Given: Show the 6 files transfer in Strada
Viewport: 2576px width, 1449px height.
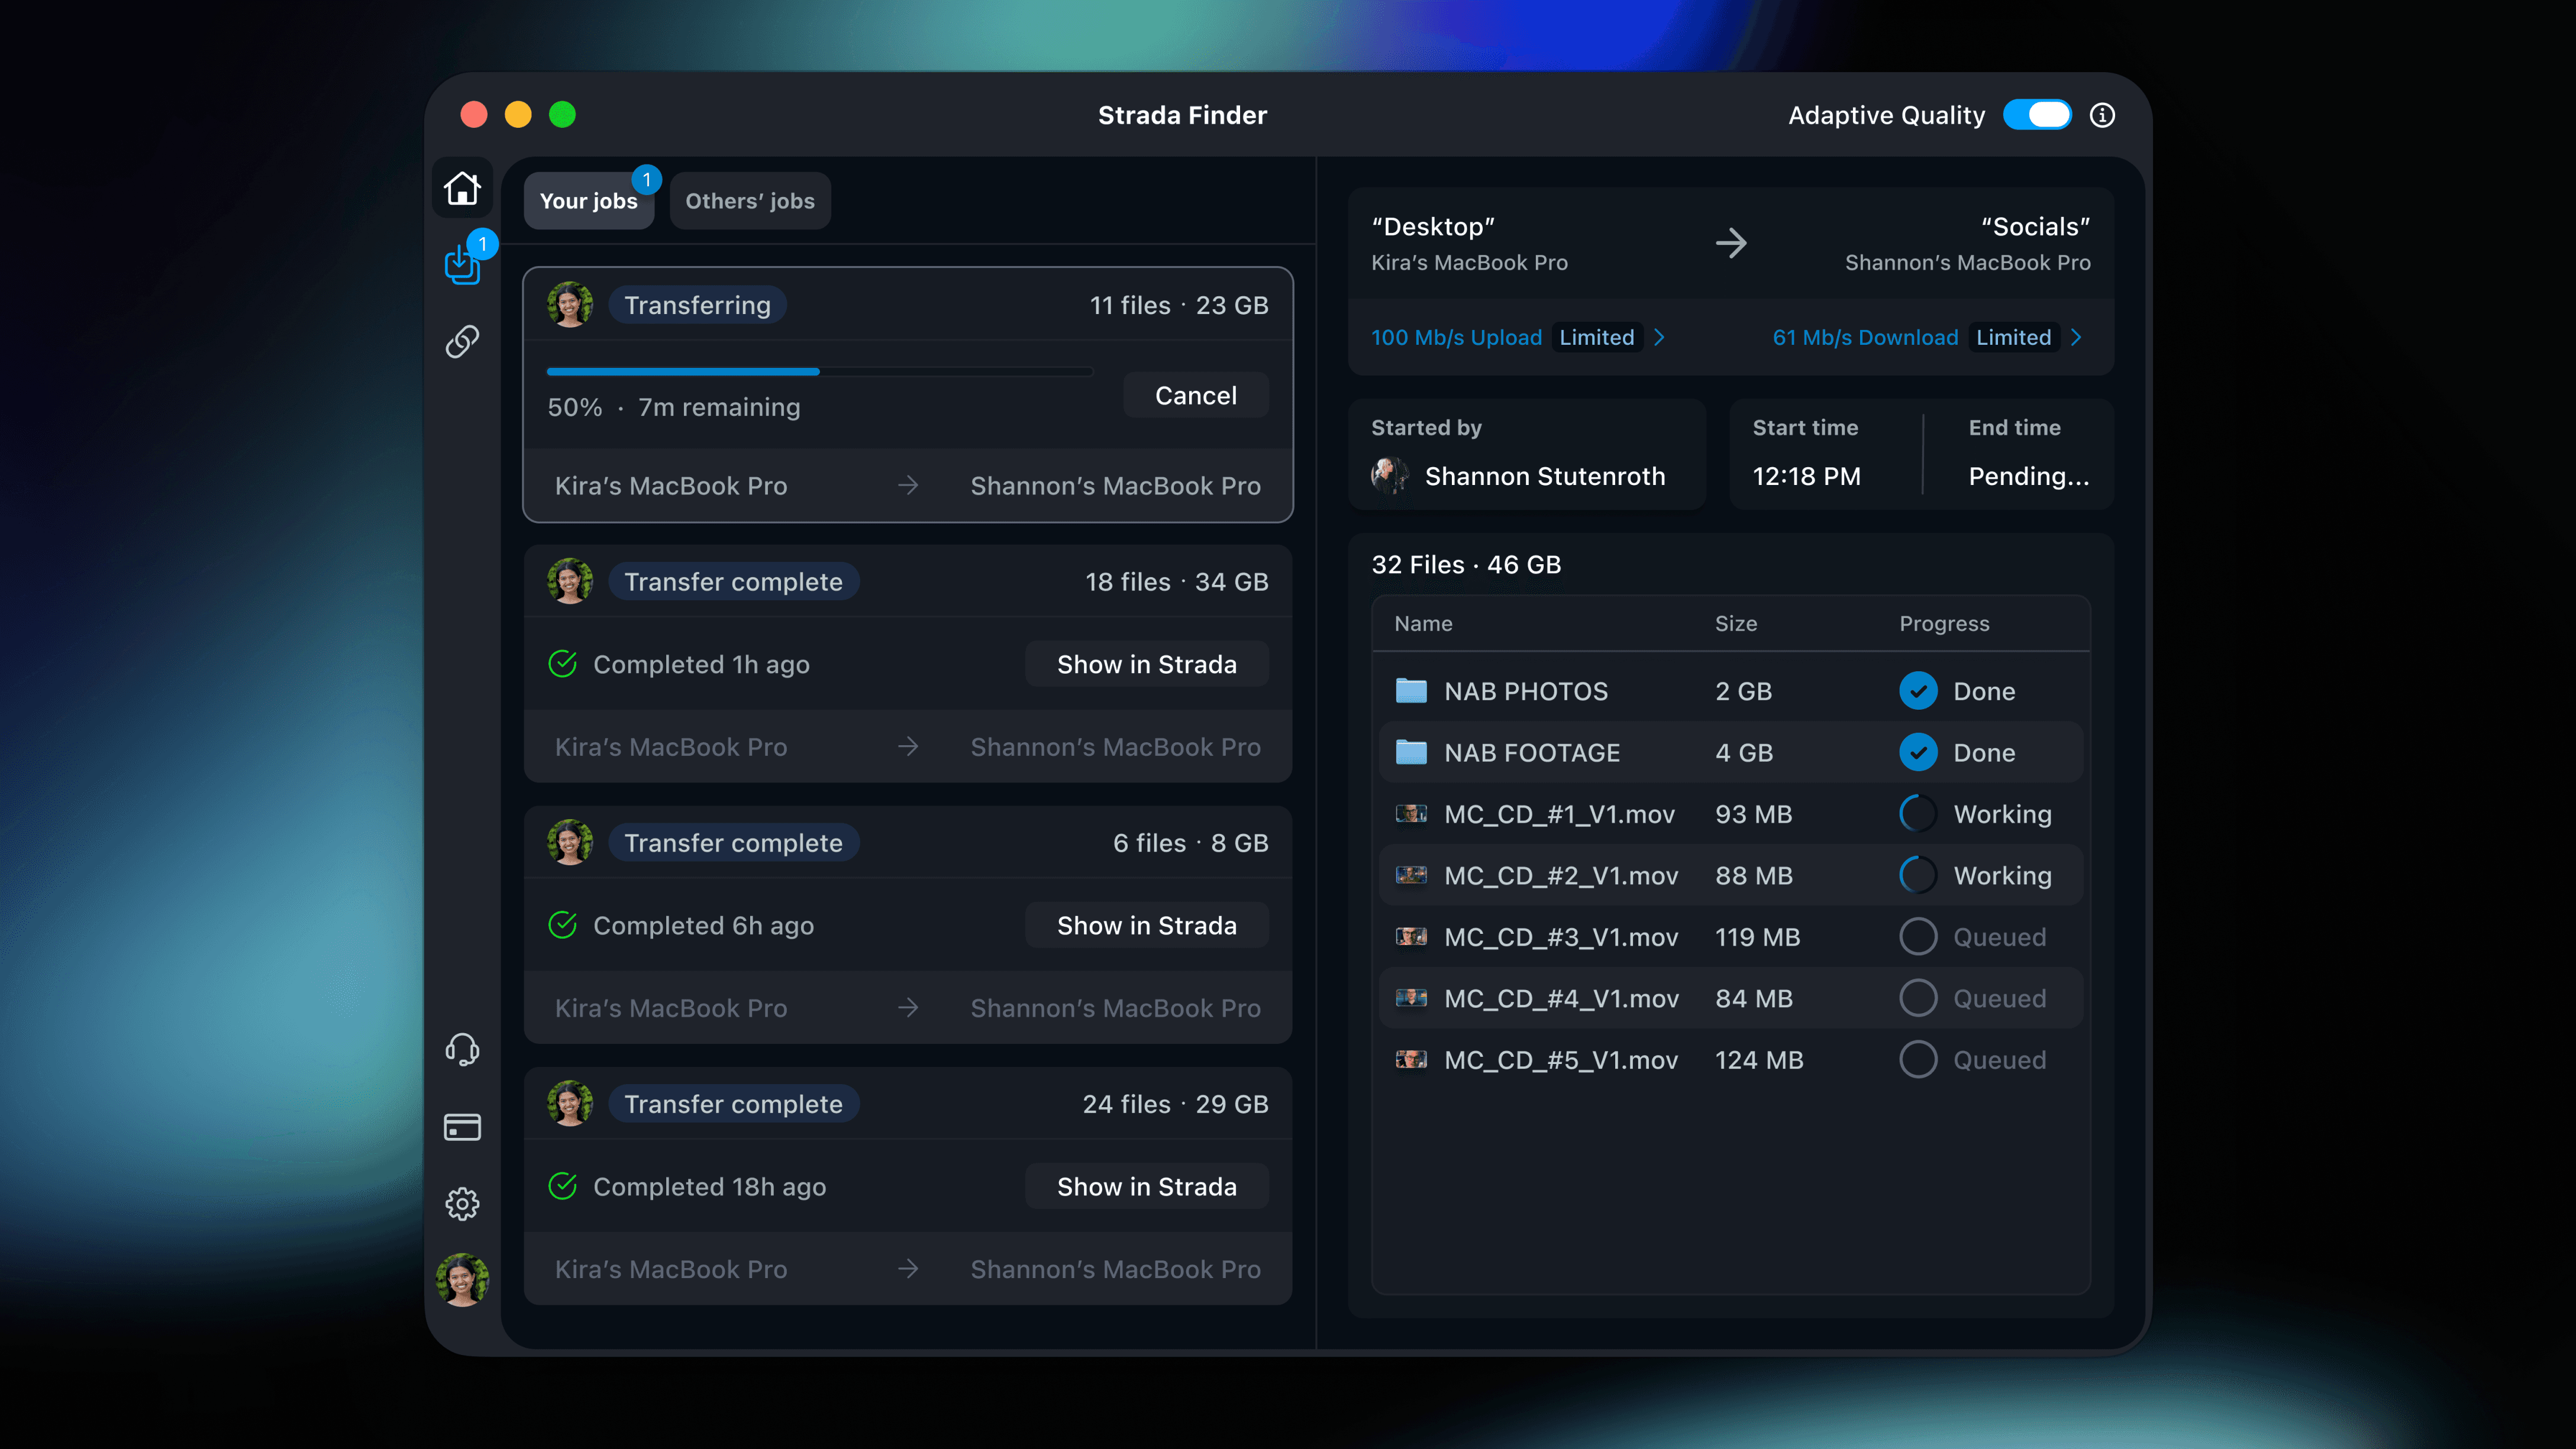Looking at the screenshot, I should pyautogui.click(x=1147, y=926).
